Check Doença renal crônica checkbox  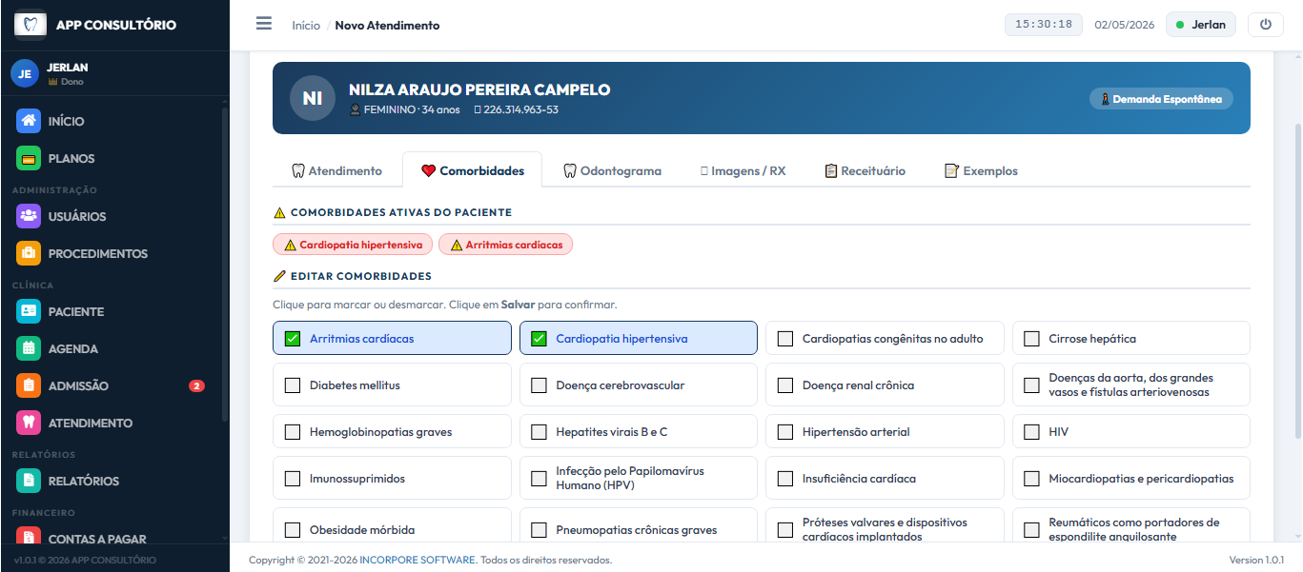click(x=785, y=385)
